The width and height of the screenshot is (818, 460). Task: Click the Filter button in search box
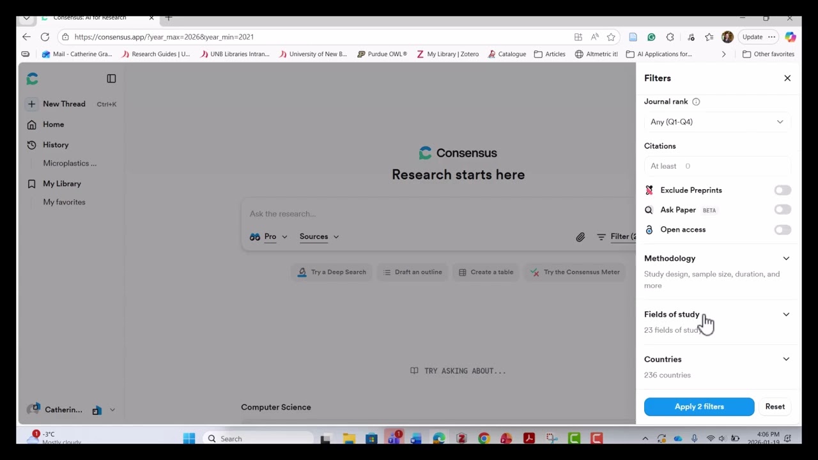tap(617, 237)
